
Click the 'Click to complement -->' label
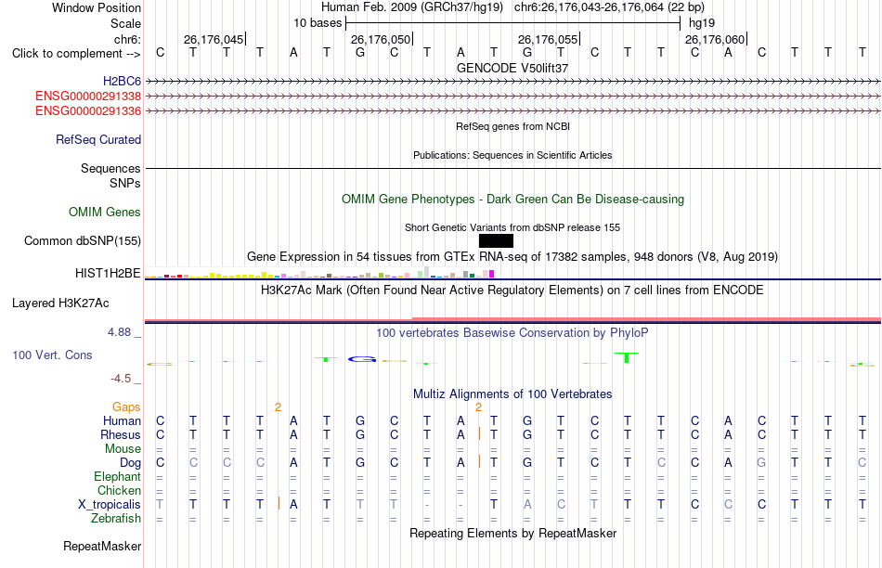tap(76, 54)
